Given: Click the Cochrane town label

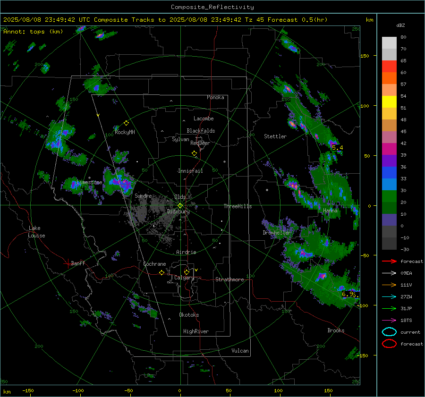Looking at the screenshot, I should click(x=154, y=264).
